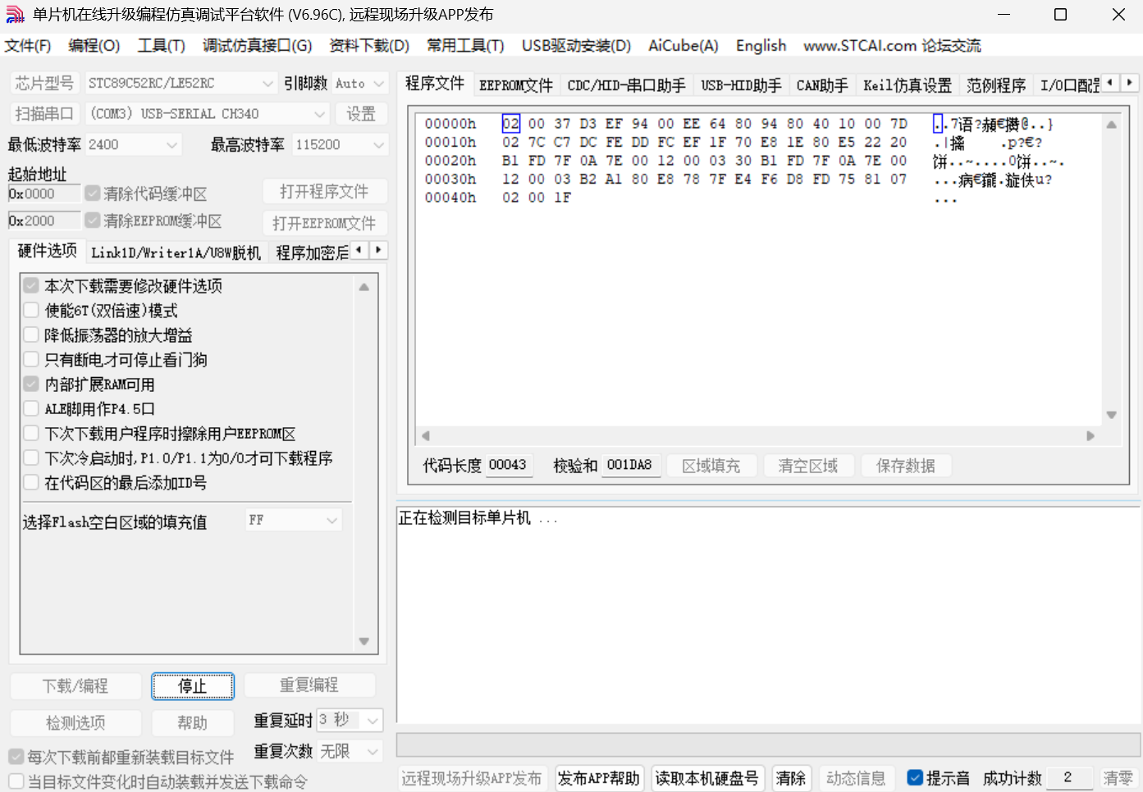Switch to 范例程序 tab
1143x792 pixels.
pos(995,85)
